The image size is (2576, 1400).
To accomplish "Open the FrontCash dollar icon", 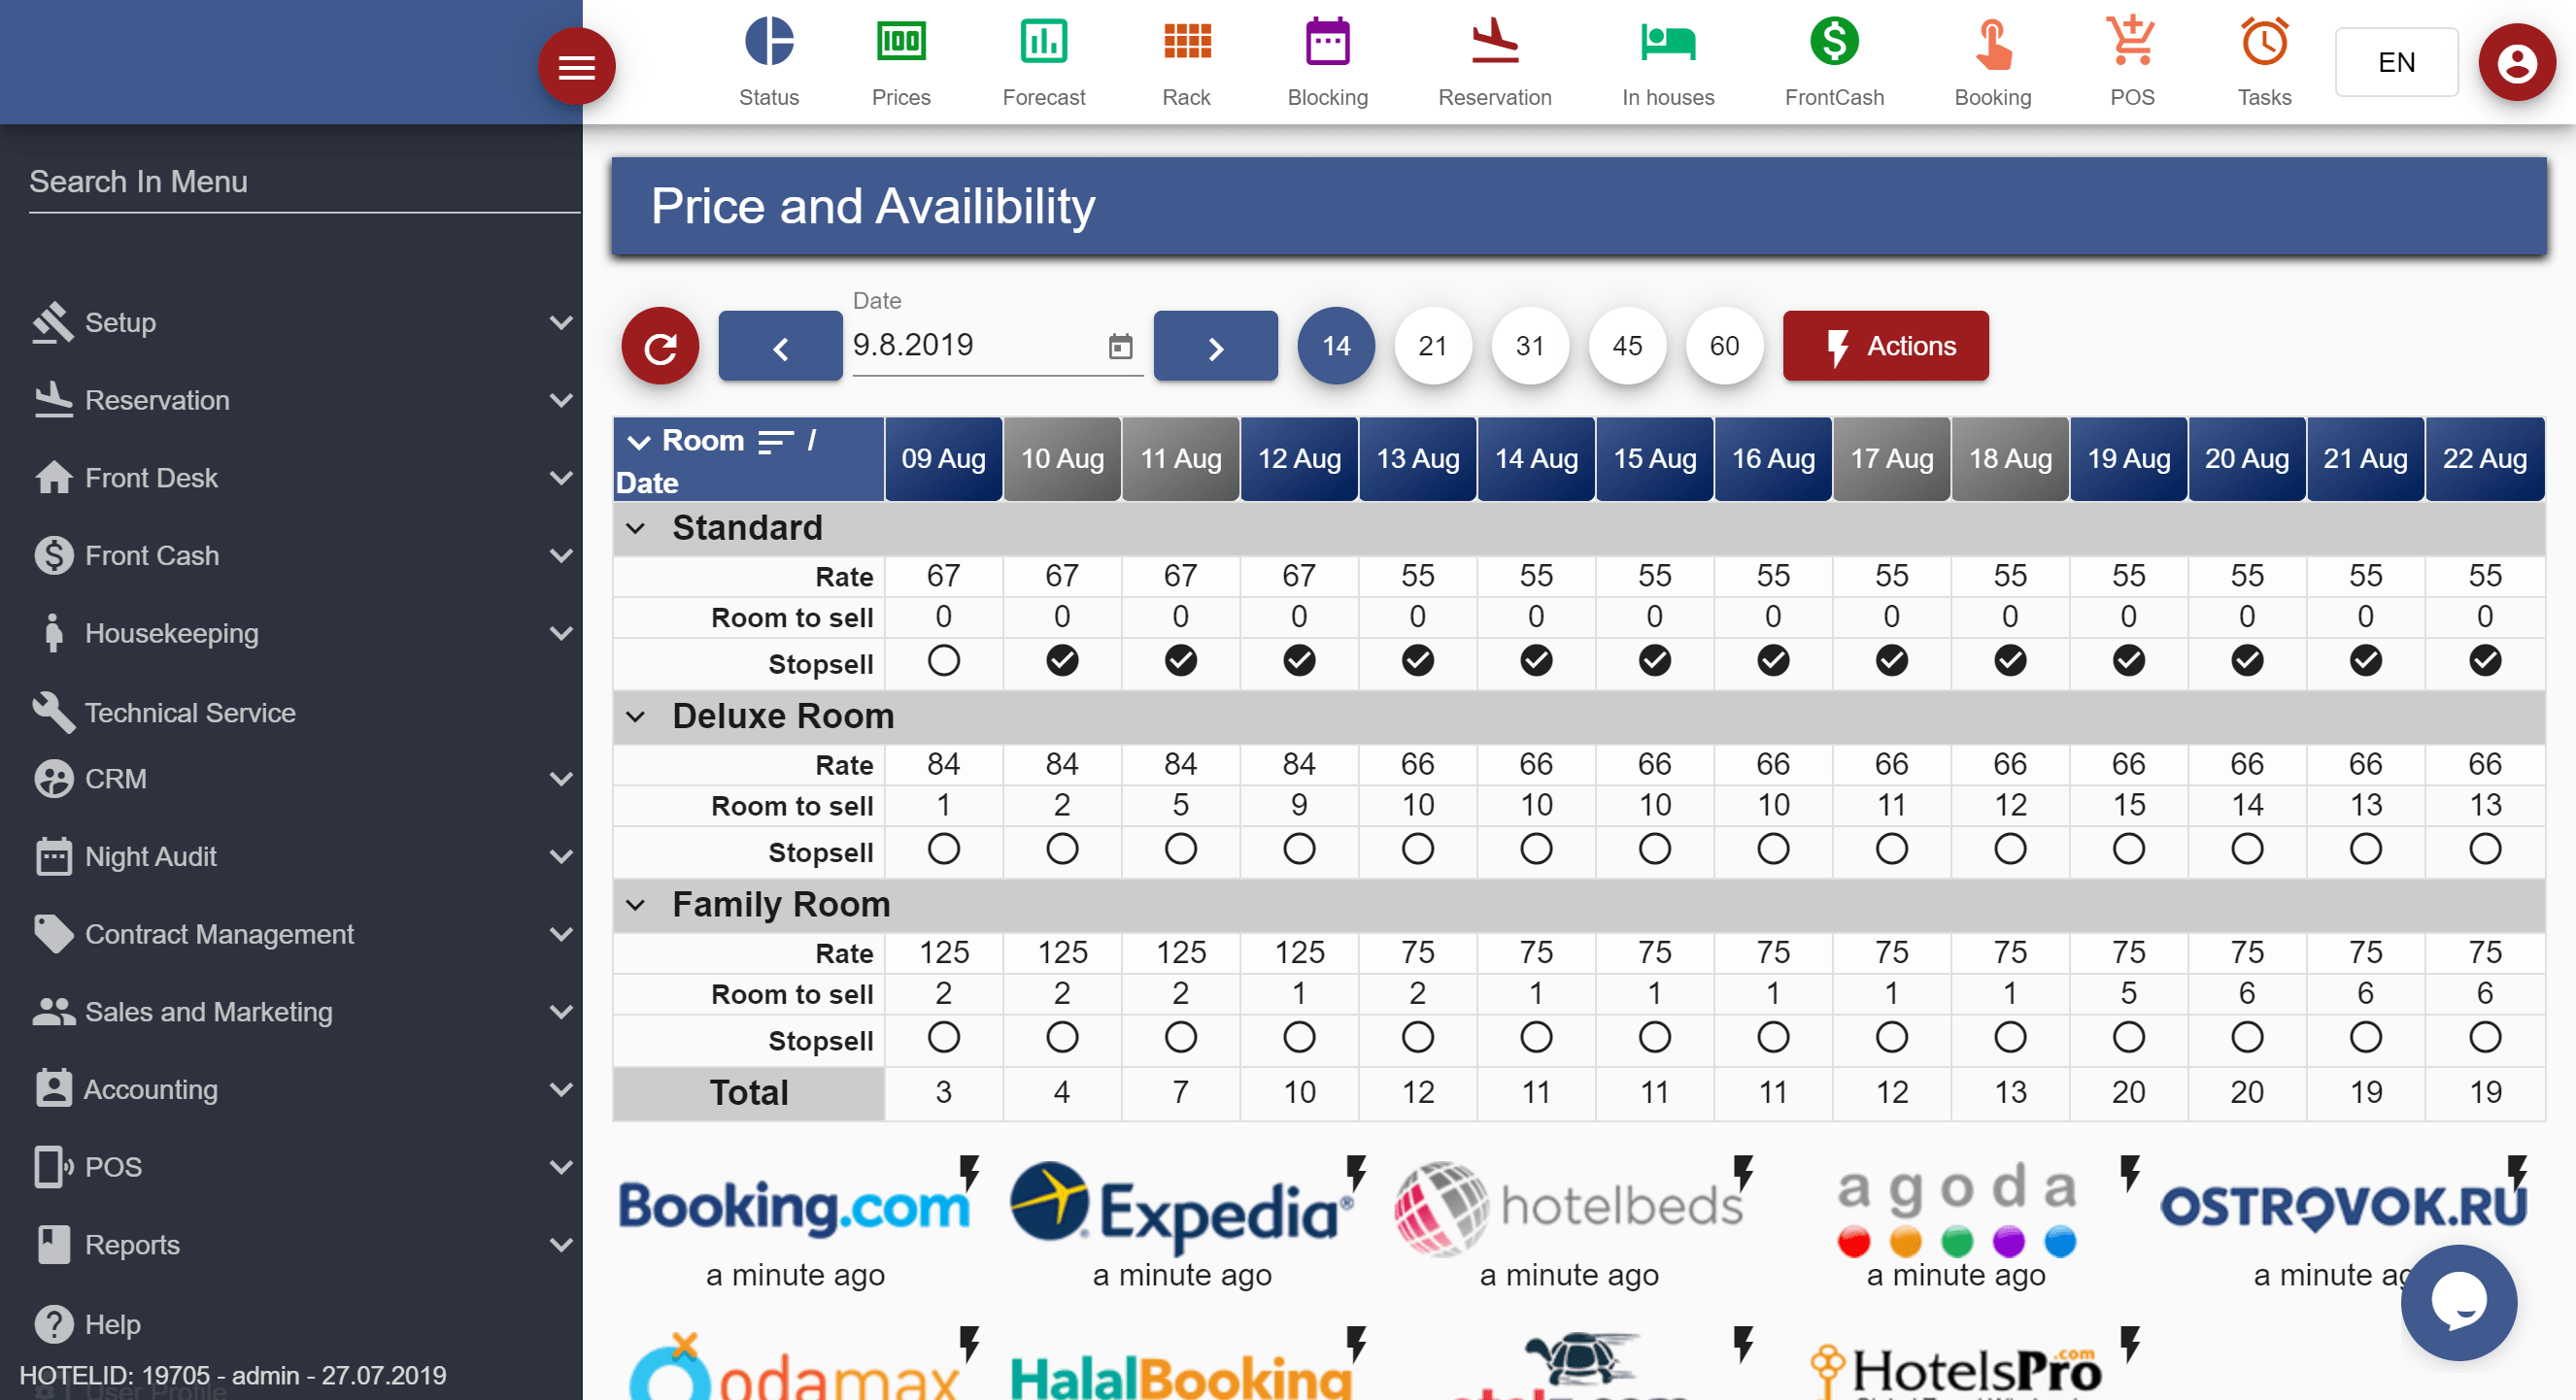I will click(x=1833, y=42).
